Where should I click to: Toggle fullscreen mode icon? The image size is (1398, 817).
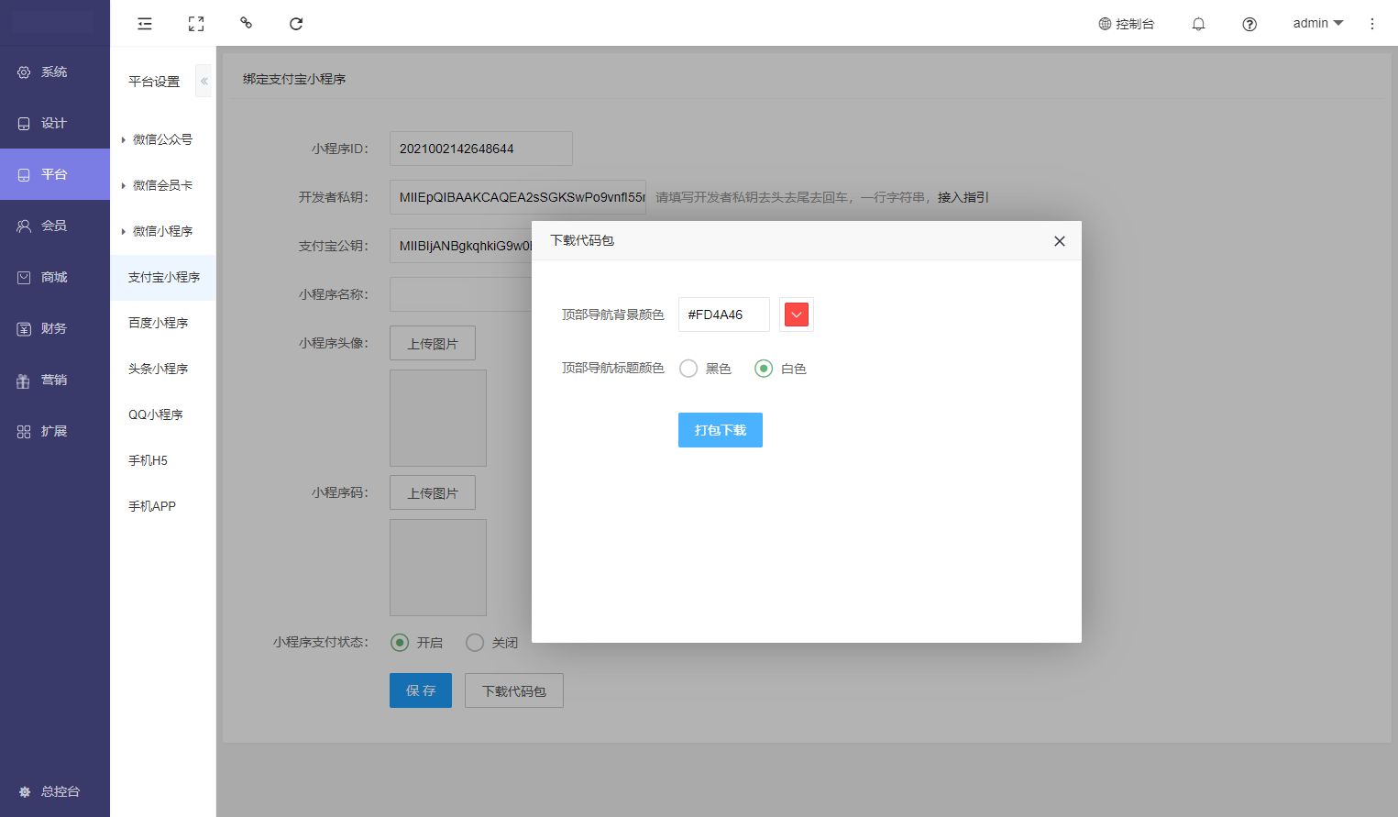coord(196,24)
